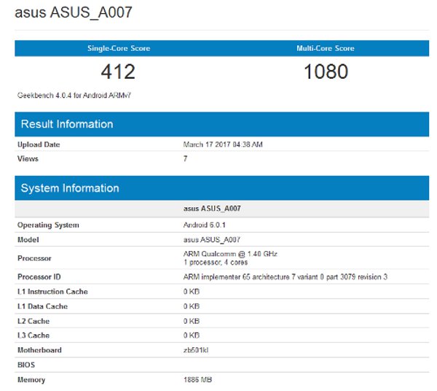Select the Single-Core Score header
The image size is (437, 391).
119,48
